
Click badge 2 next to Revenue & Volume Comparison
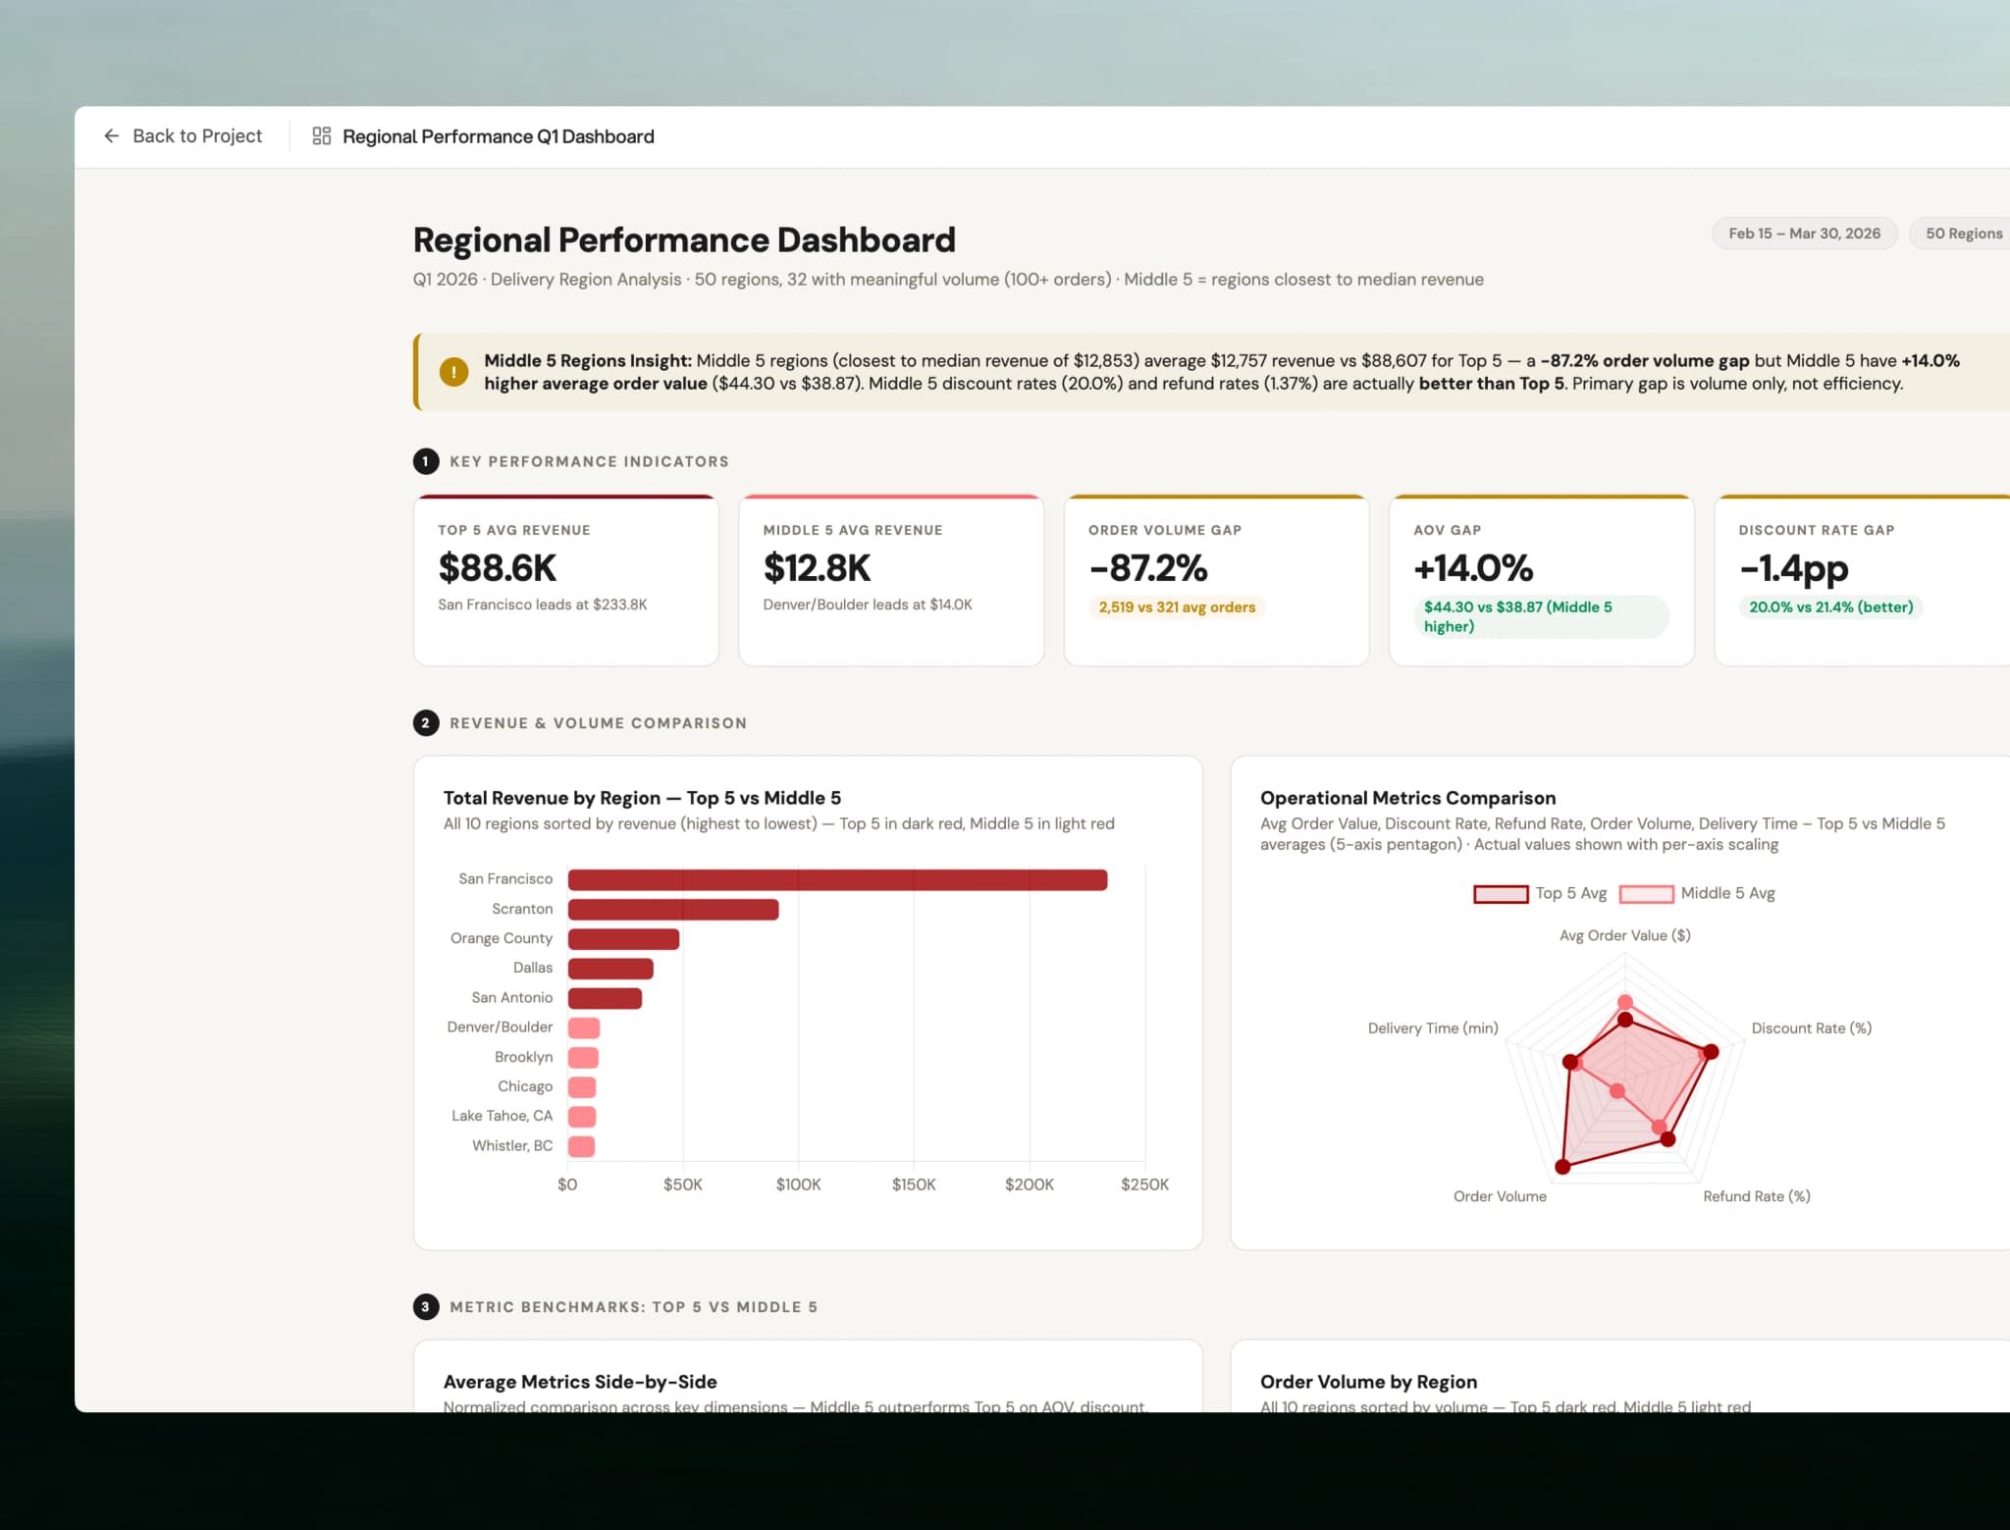(424, 722)
